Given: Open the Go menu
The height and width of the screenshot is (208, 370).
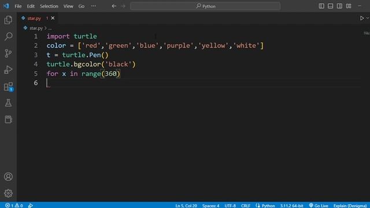Looking at the screenshot, I should [82, 6].
